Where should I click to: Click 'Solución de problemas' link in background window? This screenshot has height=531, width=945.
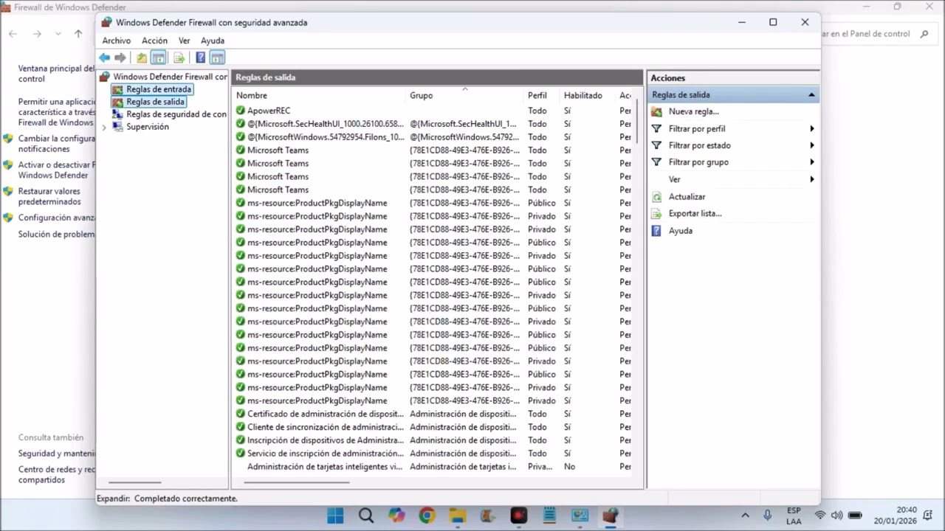[x=56, y=235]
